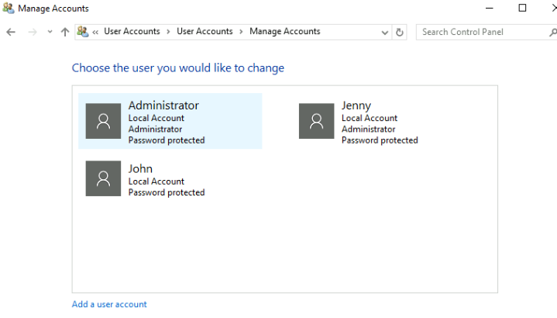This screenshot has width=557, height=318.
Task: Click 'Administrator' role text under Jenny
Action: point(369,129)
